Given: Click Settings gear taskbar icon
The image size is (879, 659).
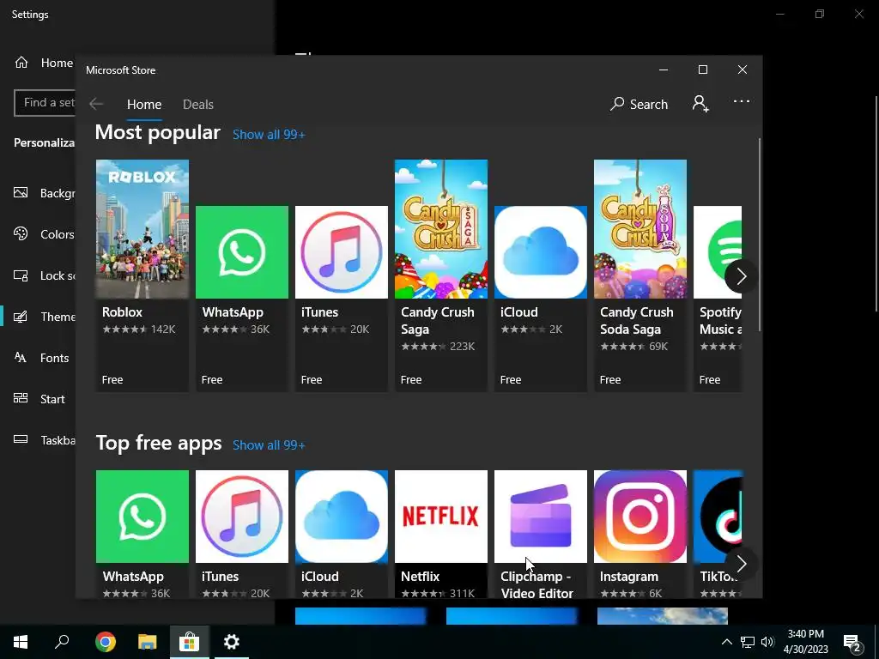Looking at the screenshot, I should click(232, 642).
